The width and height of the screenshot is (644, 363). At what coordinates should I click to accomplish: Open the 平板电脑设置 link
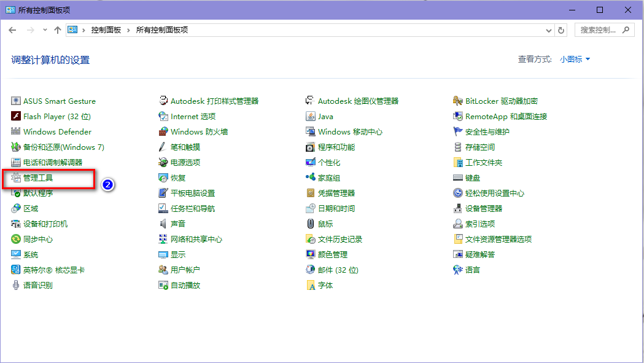(x=193, y=193)
